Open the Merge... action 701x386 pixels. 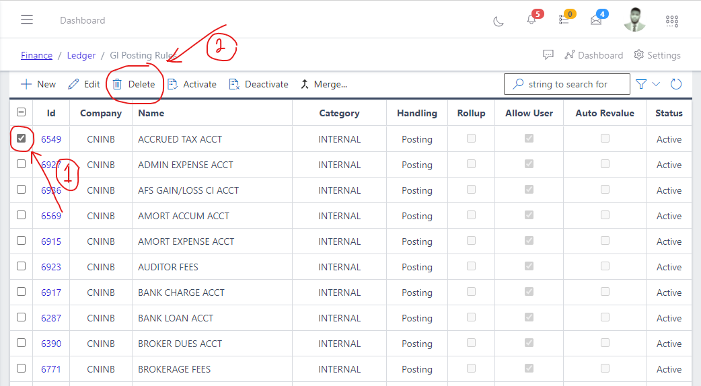click(324, 84)
